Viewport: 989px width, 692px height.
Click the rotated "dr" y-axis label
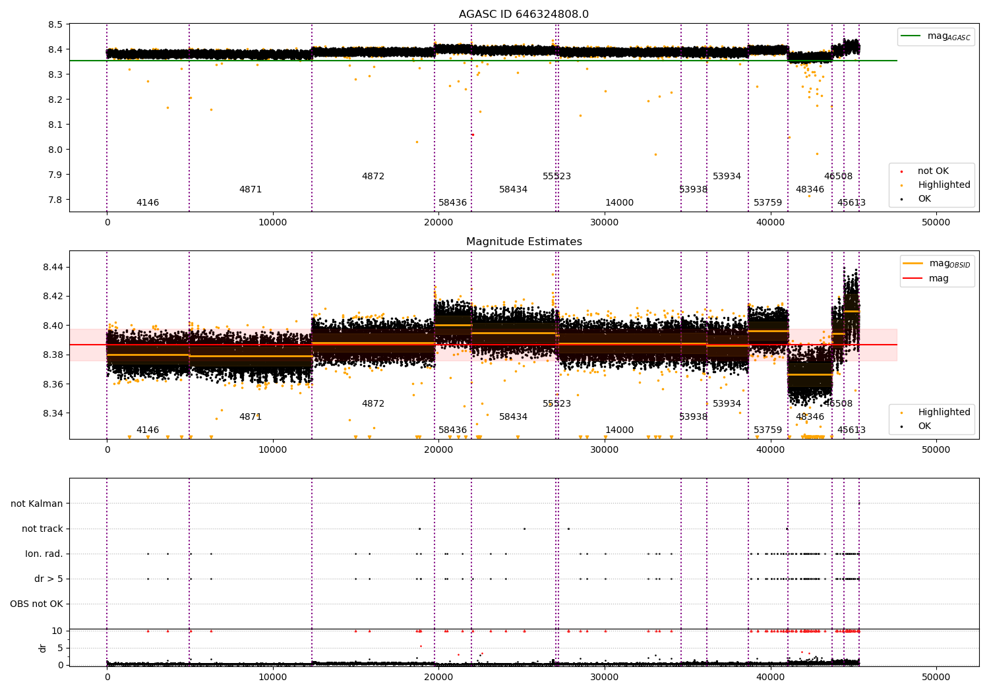tap(43, 648)
